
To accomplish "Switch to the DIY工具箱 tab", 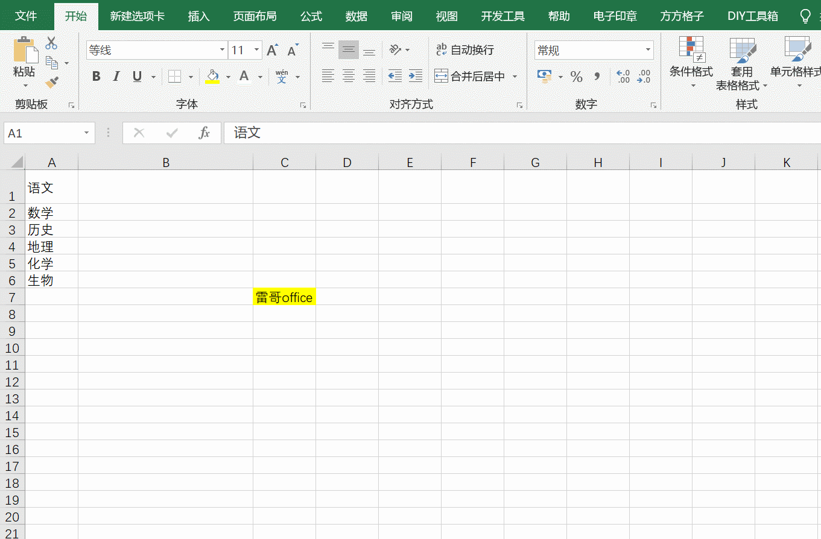I will [753, 16].
